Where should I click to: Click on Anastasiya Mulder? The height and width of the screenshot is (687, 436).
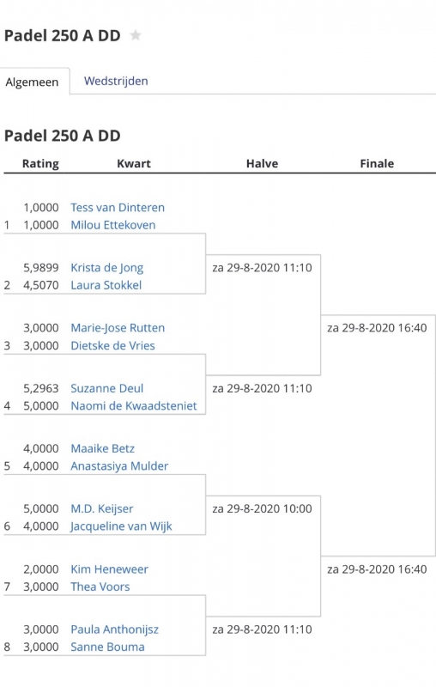pyautogui.click(x=119, y=466)
